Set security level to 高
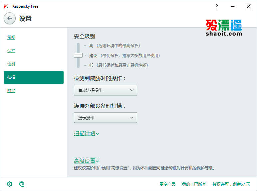The height and width of the screenshot is (191, 257). [91, 46]
